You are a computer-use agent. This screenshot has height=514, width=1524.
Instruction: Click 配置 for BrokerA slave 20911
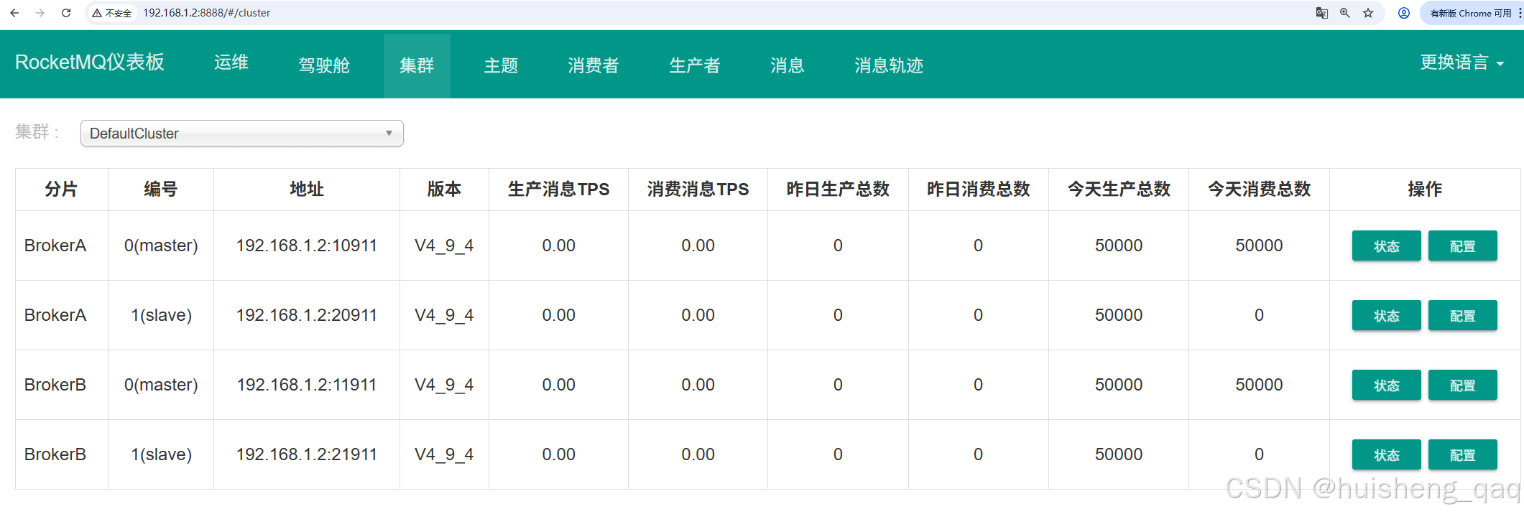click(1462, 315)
